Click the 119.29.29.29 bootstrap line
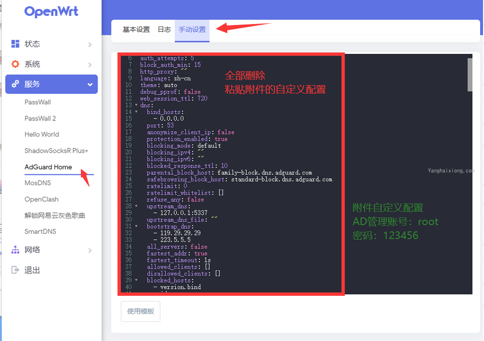 pyautogui.click(x=177, y=233)
